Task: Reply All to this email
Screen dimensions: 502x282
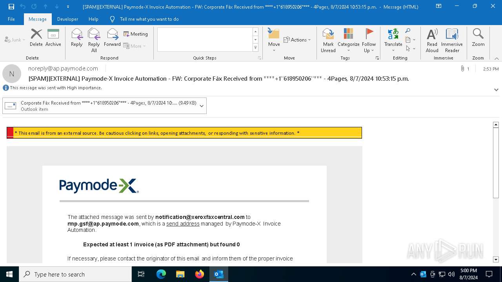Action: [x=94, y=40]
